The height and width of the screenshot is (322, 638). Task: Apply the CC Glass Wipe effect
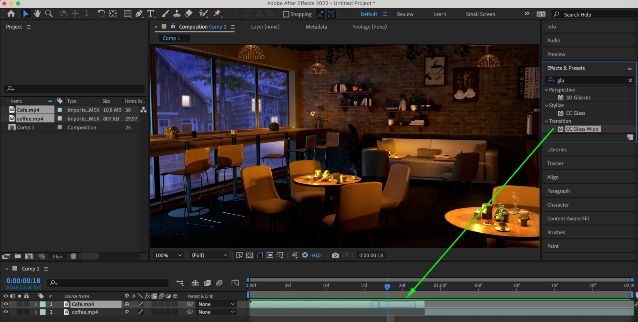(582, 129)
